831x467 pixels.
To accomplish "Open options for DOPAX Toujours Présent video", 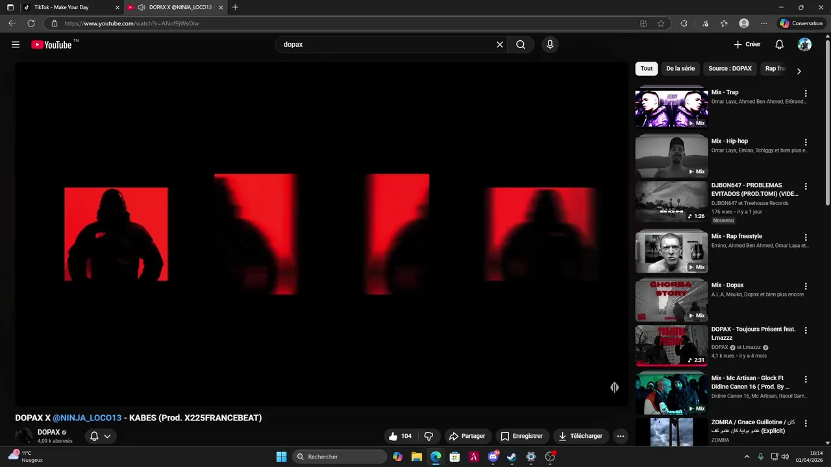I will click(806, 330).
